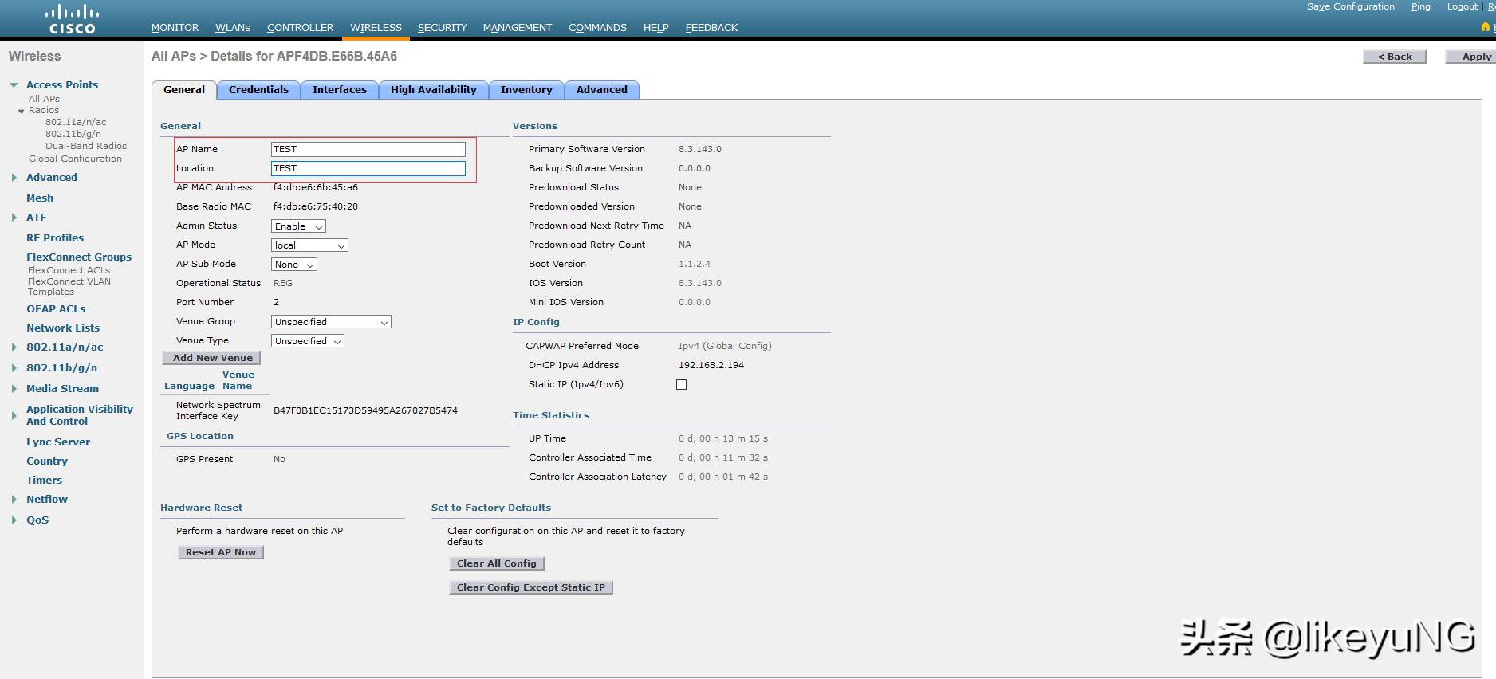
Task: Click the Save Configuration link
Action: 1350,6
